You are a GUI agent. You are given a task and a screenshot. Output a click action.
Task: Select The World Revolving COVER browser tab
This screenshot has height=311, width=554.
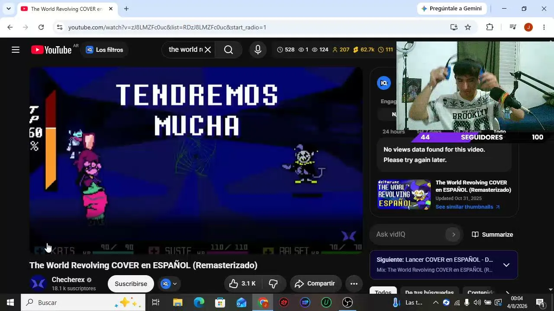(x=67, y=9)
